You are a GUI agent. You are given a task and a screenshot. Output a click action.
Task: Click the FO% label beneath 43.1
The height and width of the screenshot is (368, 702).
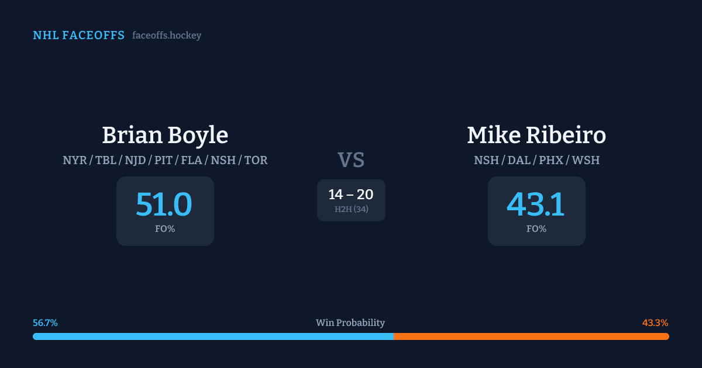click(x=536, y=229)
